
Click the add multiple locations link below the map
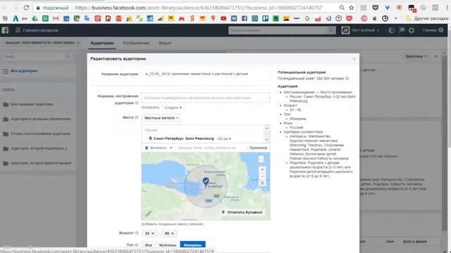(172, 224)
